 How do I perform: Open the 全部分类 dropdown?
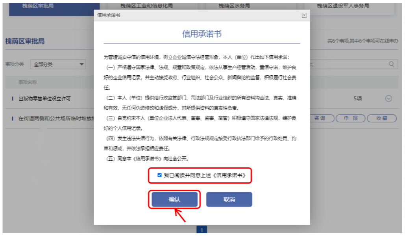tap(58, 64)
